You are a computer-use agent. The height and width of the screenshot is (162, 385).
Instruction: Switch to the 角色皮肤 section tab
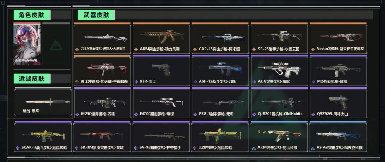pyautogui.click(x=32, y=15)
